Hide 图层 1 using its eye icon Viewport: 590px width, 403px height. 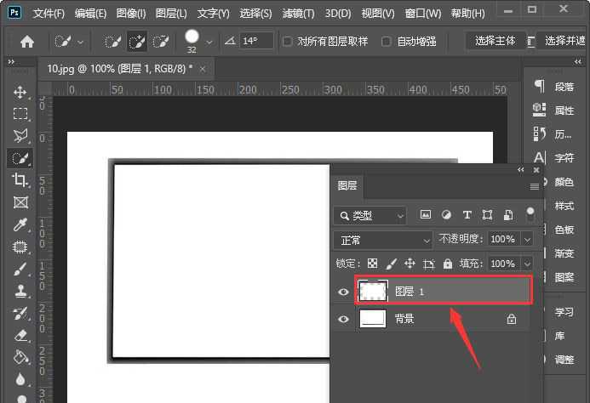[x=344, y=292]
